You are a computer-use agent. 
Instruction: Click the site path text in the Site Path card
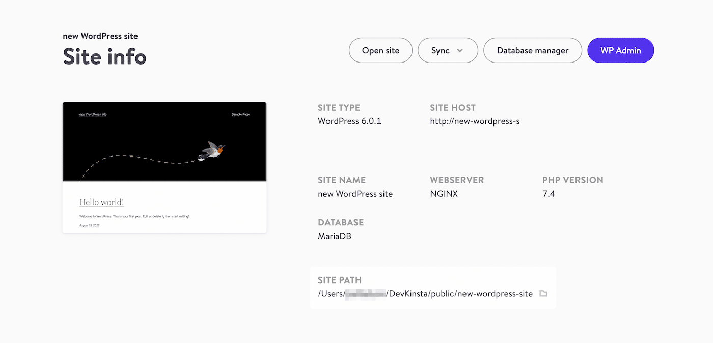coord(424,293)
